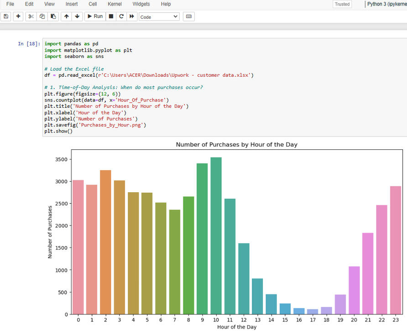Cut selected cells with scissors icon
This screenshot has height=331, width=407.
pos(31,16)
